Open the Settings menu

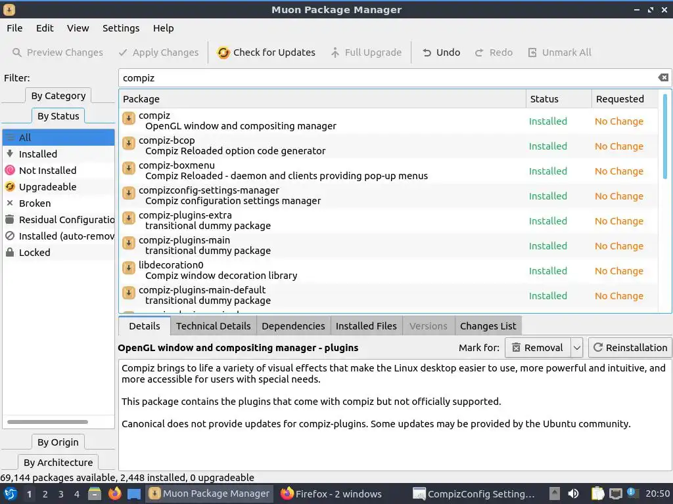(121, 28)
